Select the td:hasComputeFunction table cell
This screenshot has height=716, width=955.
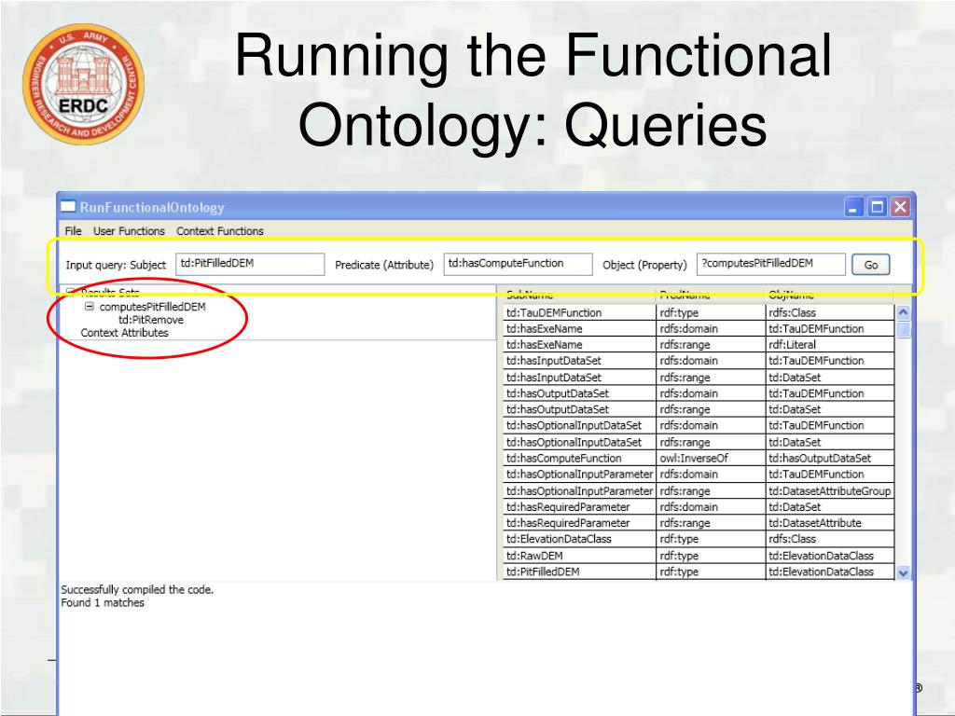pos(579,458)
